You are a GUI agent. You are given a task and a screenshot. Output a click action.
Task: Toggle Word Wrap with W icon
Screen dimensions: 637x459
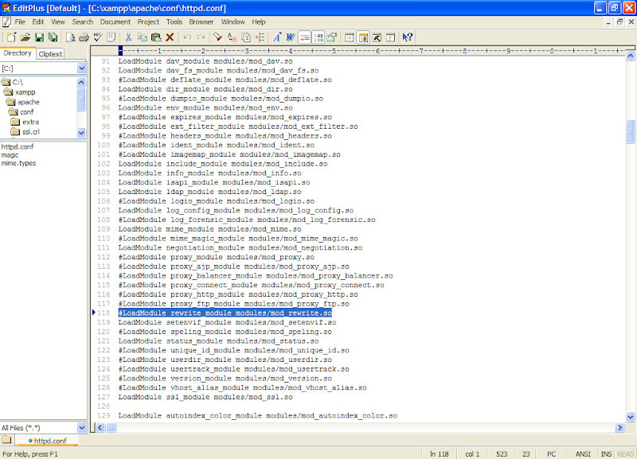click(x=291, y=37)
